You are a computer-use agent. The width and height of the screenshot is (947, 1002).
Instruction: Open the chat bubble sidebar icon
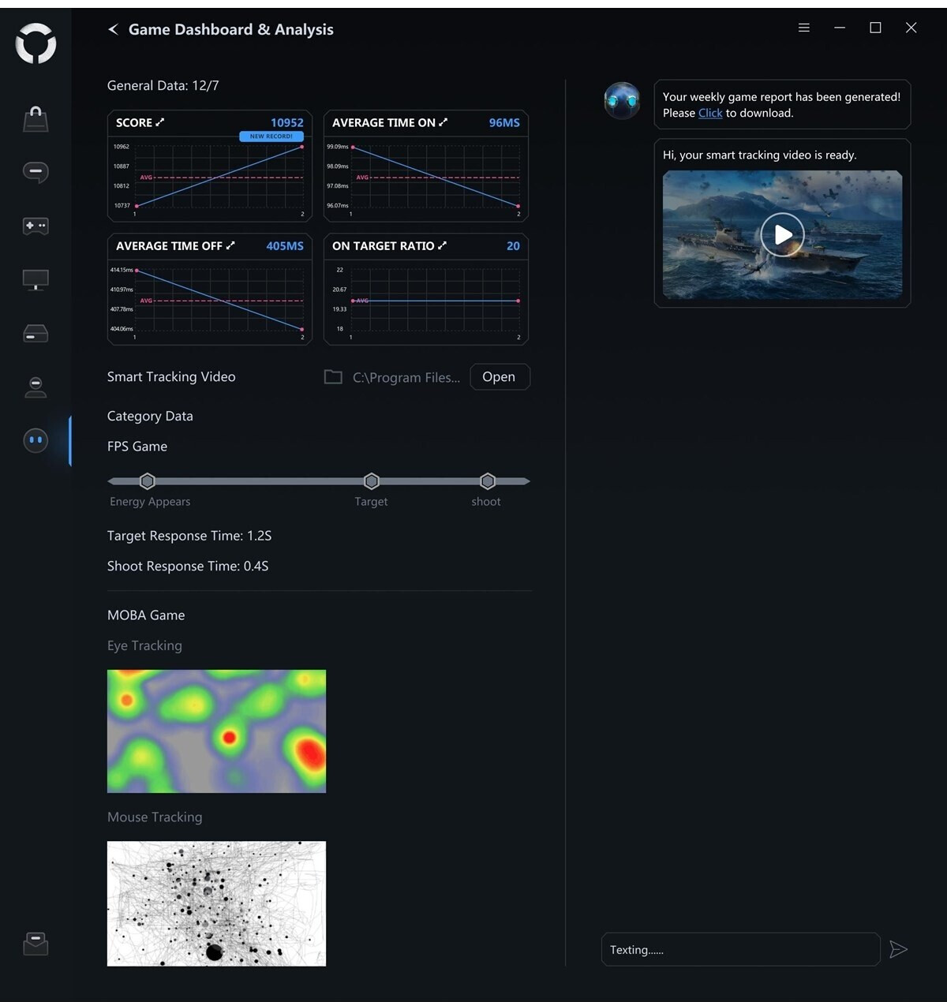pos(36,172)
